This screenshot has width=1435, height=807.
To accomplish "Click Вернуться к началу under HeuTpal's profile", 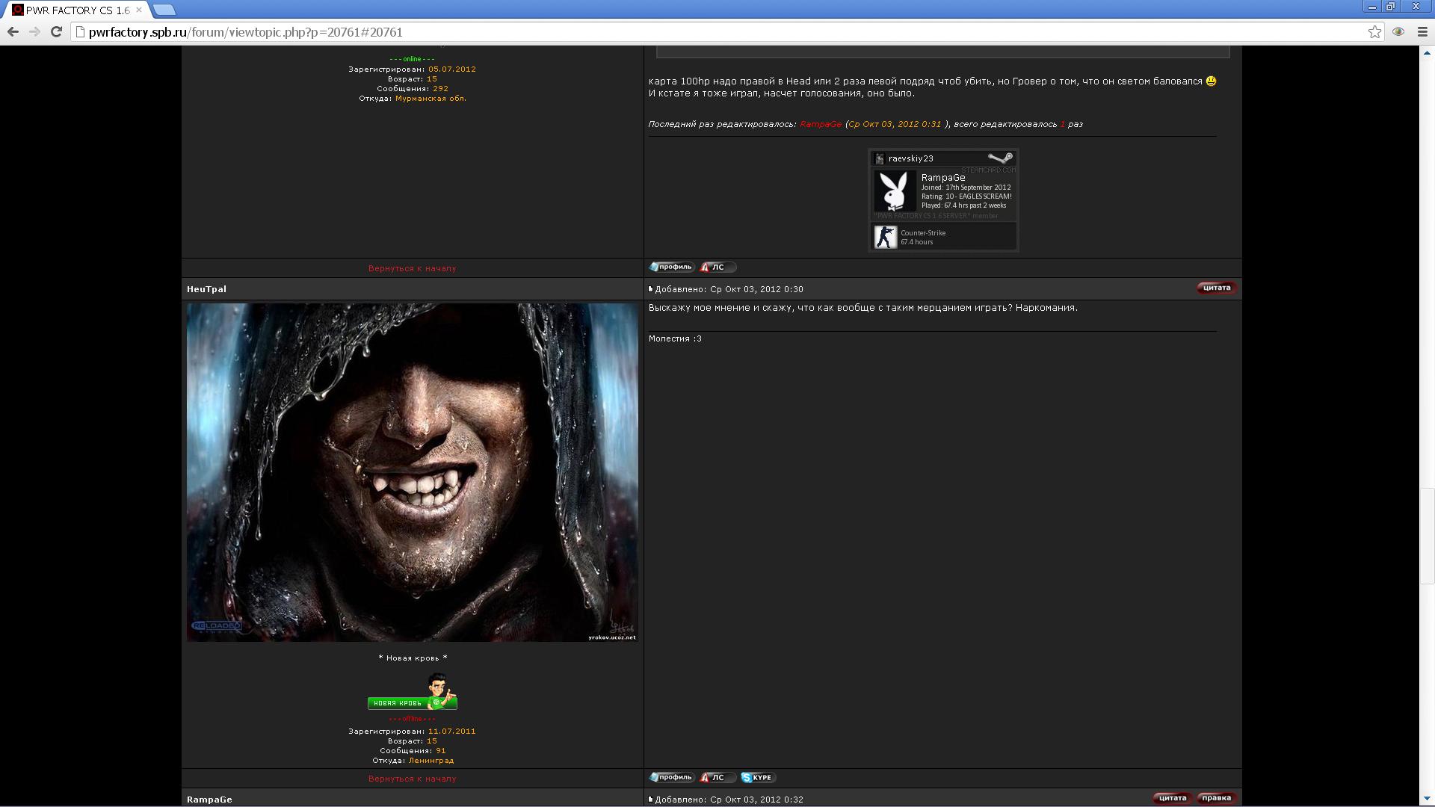I will coord(412,779).
